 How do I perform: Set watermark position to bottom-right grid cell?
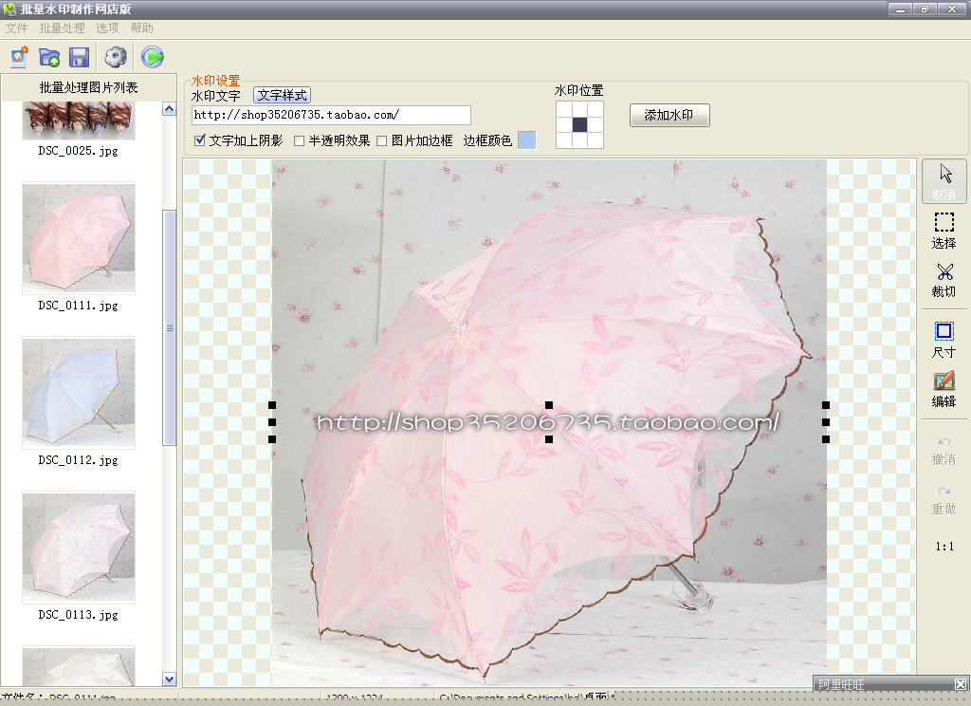(595, 140)
